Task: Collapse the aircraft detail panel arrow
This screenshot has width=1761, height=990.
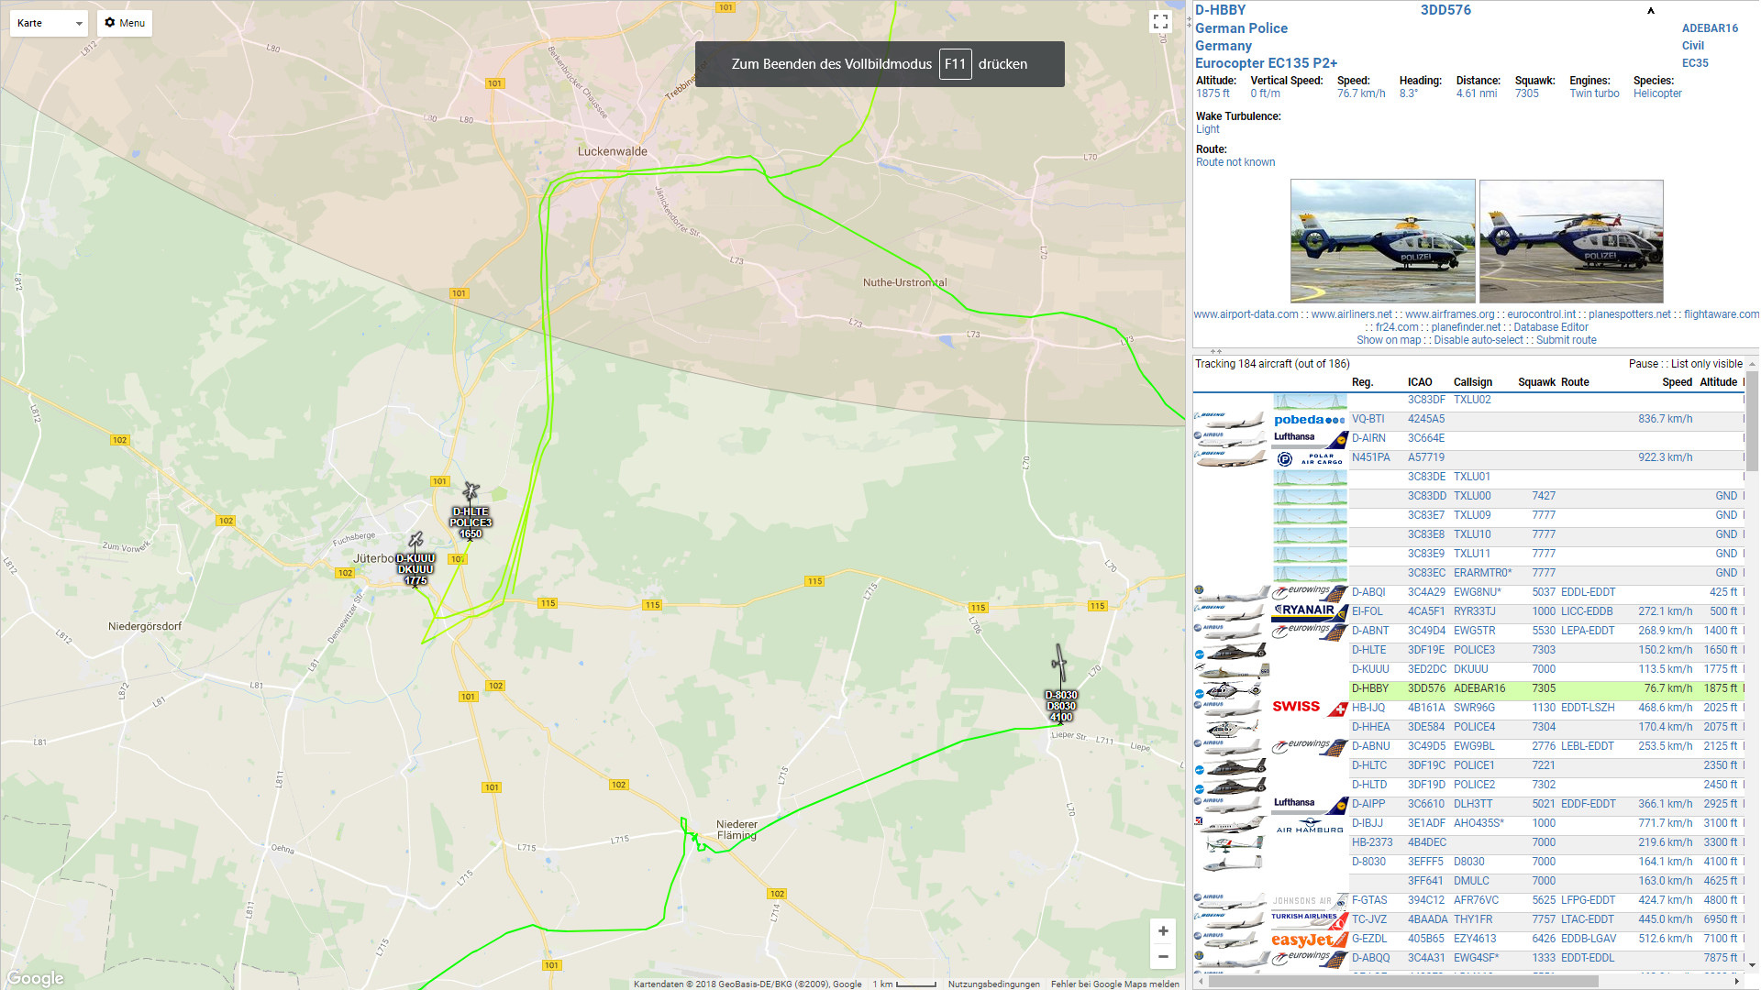Action: click(1651, 11)
